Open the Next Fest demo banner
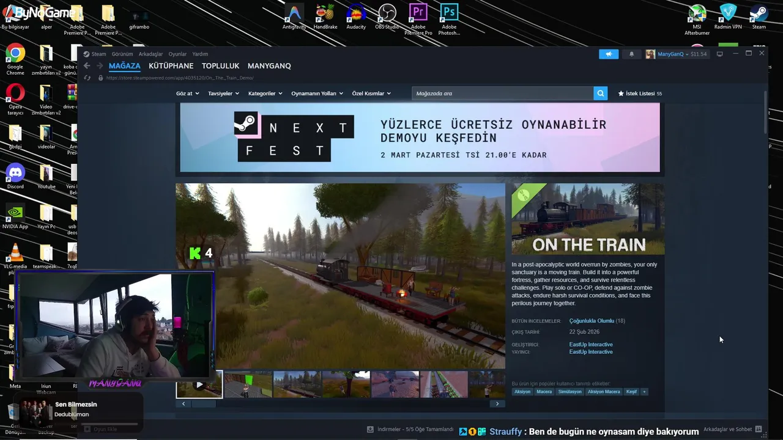The height and width of the screenshot is (440, 783). (x=420, y=137)
